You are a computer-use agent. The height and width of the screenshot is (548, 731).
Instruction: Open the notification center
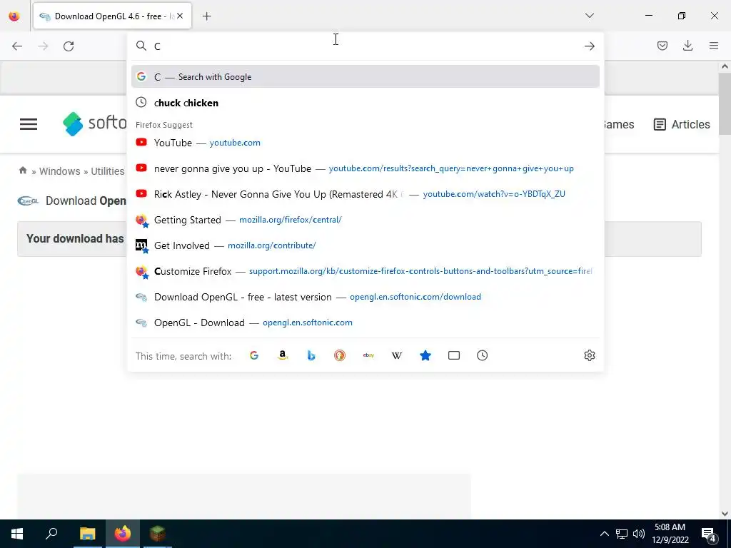[x=709, y=534]
